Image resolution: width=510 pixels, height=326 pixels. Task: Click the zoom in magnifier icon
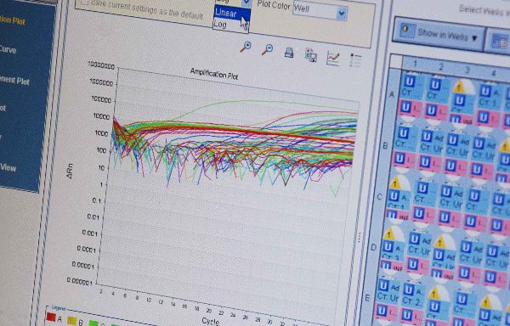[x=246, y=47]
